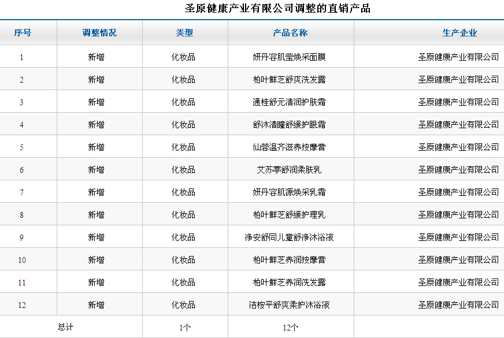This screenshot has width=504, height=338.
Task: Select product 通桂舒元清润护肤霜
Action: [x=290, y=102]
